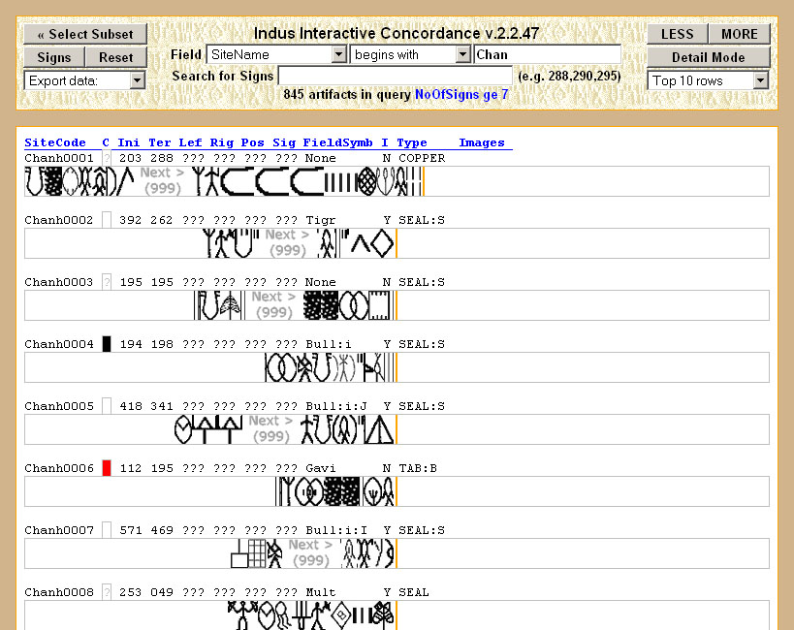Click 'Next > (999)' in Chanh0003 row
This screenshot has width=794, height=630.
tap(273, 305)
